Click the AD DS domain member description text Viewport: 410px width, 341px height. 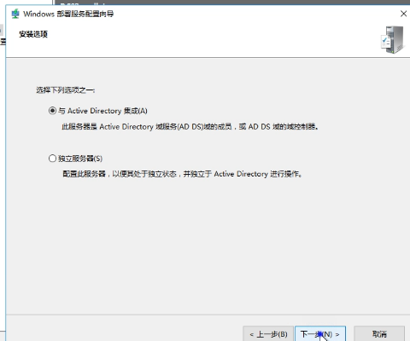tap(190, 126)
